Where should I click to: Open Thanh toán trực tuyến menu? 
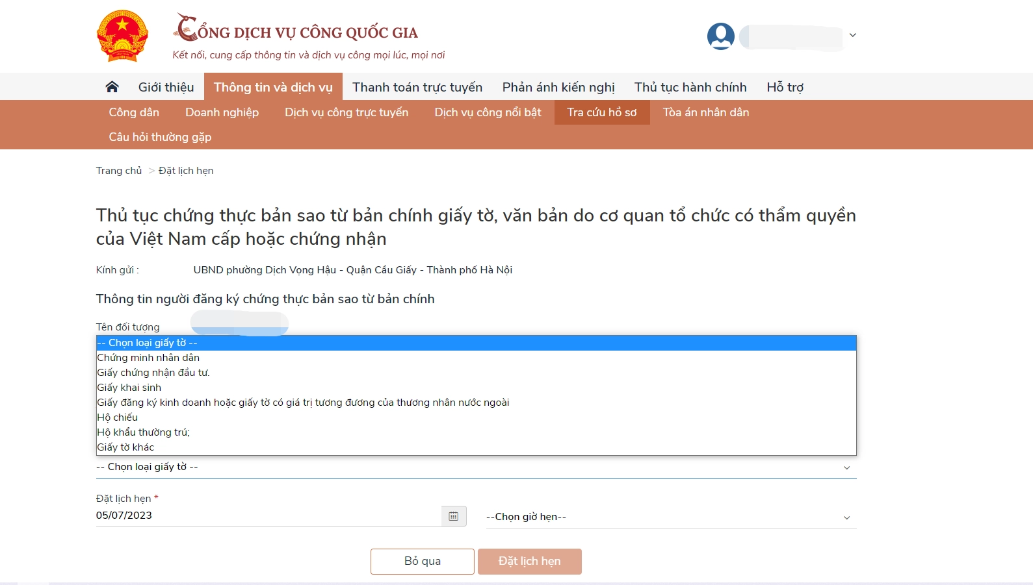(417, 87)
